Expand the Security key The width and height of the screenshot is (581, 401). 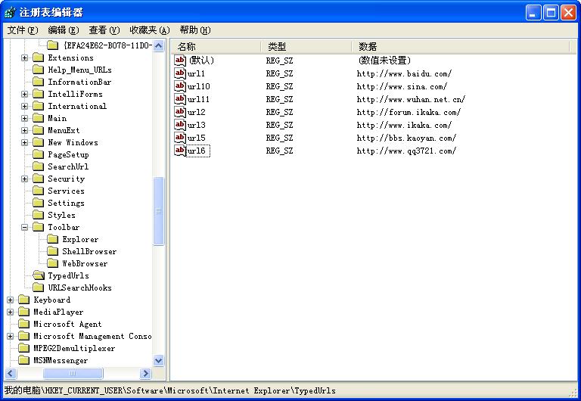click(x=24, y=179)
